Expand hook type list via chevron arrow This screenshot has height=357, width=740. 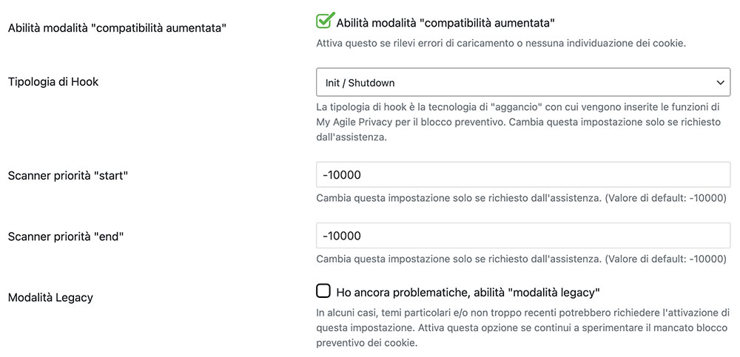point(720,83)
